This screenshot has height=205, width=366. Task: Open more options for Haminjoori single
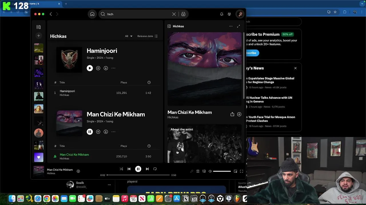coord(114,68)
